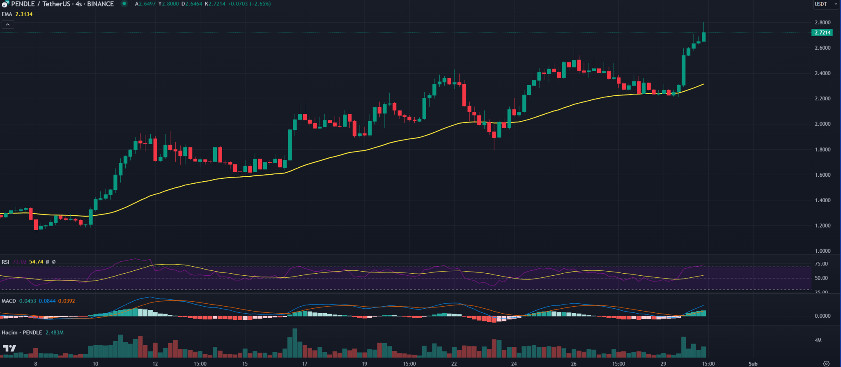Select the EMA indicator label
This screenshot has width=841, height=367.
point(7,14)
